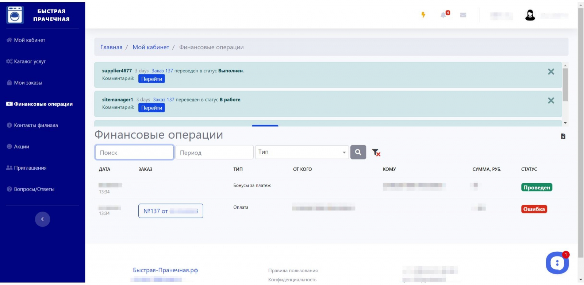The height and width of the screenshot is (285, 584).
Task: Open Правила пользования footer link
Action: (293, 270)
